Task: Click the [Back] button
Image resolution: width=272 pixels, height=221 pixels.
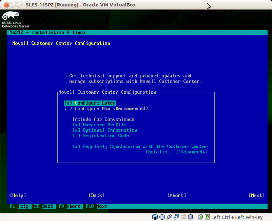Action: coord(97,195)
